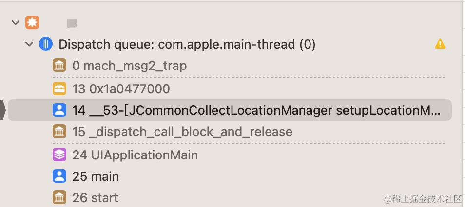465x207 pixels.
Task: Click the library icon beside 26 start
Action: pos(59,198)
